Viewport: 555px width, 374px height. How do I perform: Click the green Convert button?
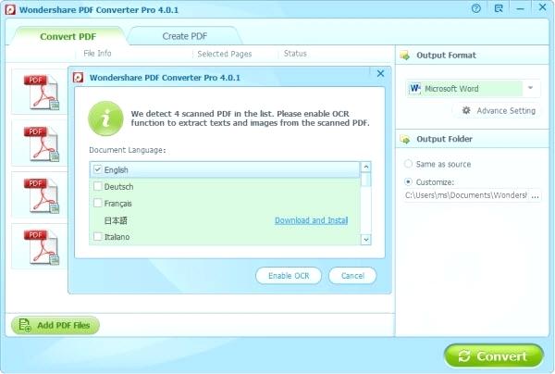(493, 355)
